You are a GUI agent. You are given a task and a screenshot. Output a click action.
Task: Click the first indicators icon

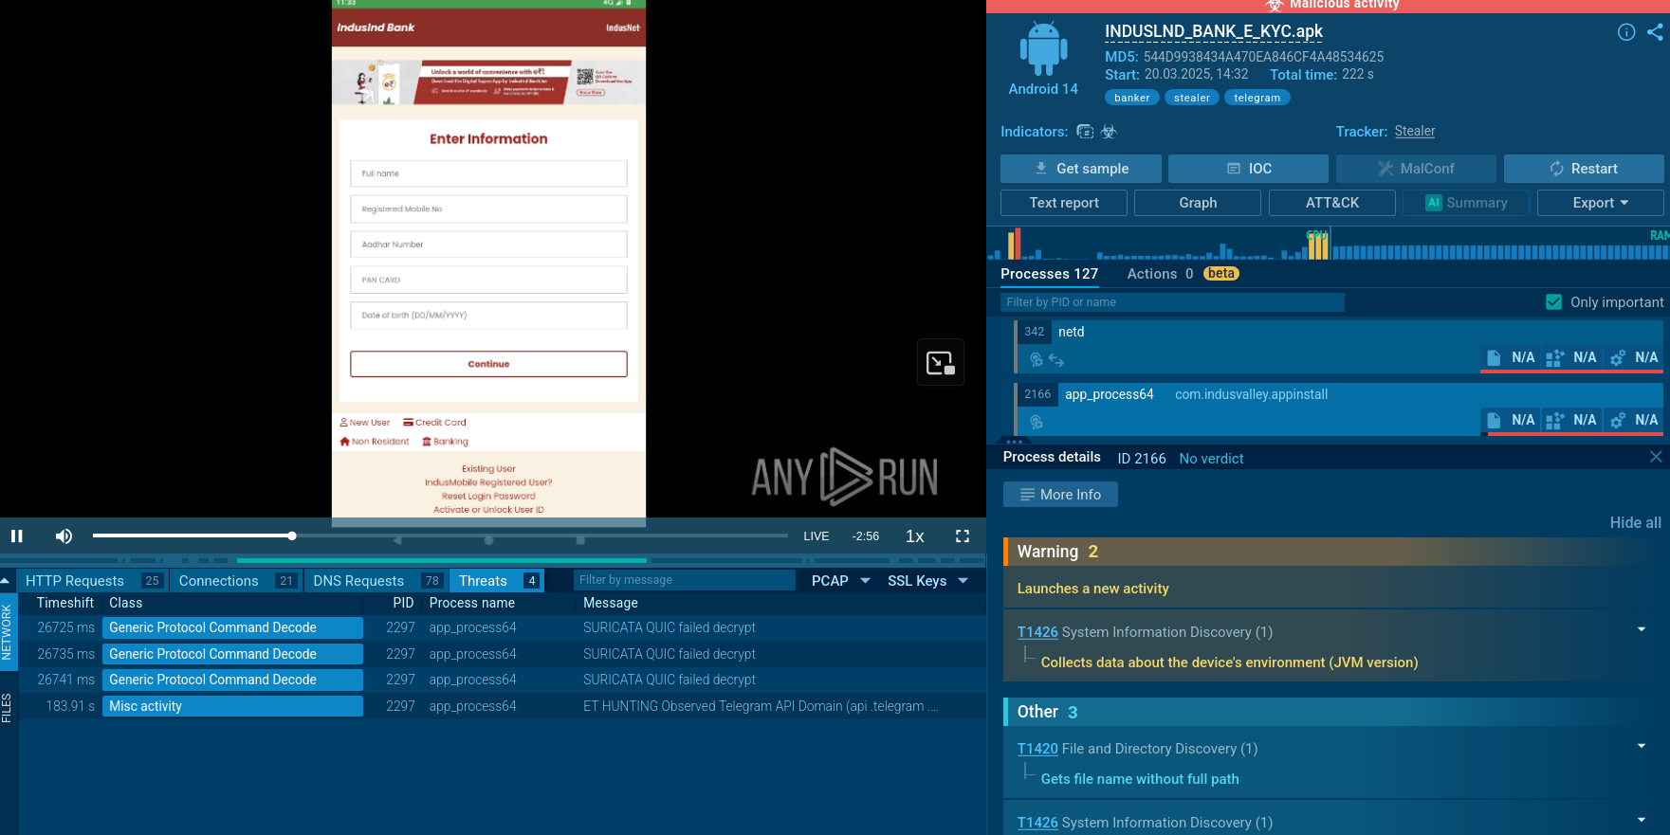tap(1085, 132)
